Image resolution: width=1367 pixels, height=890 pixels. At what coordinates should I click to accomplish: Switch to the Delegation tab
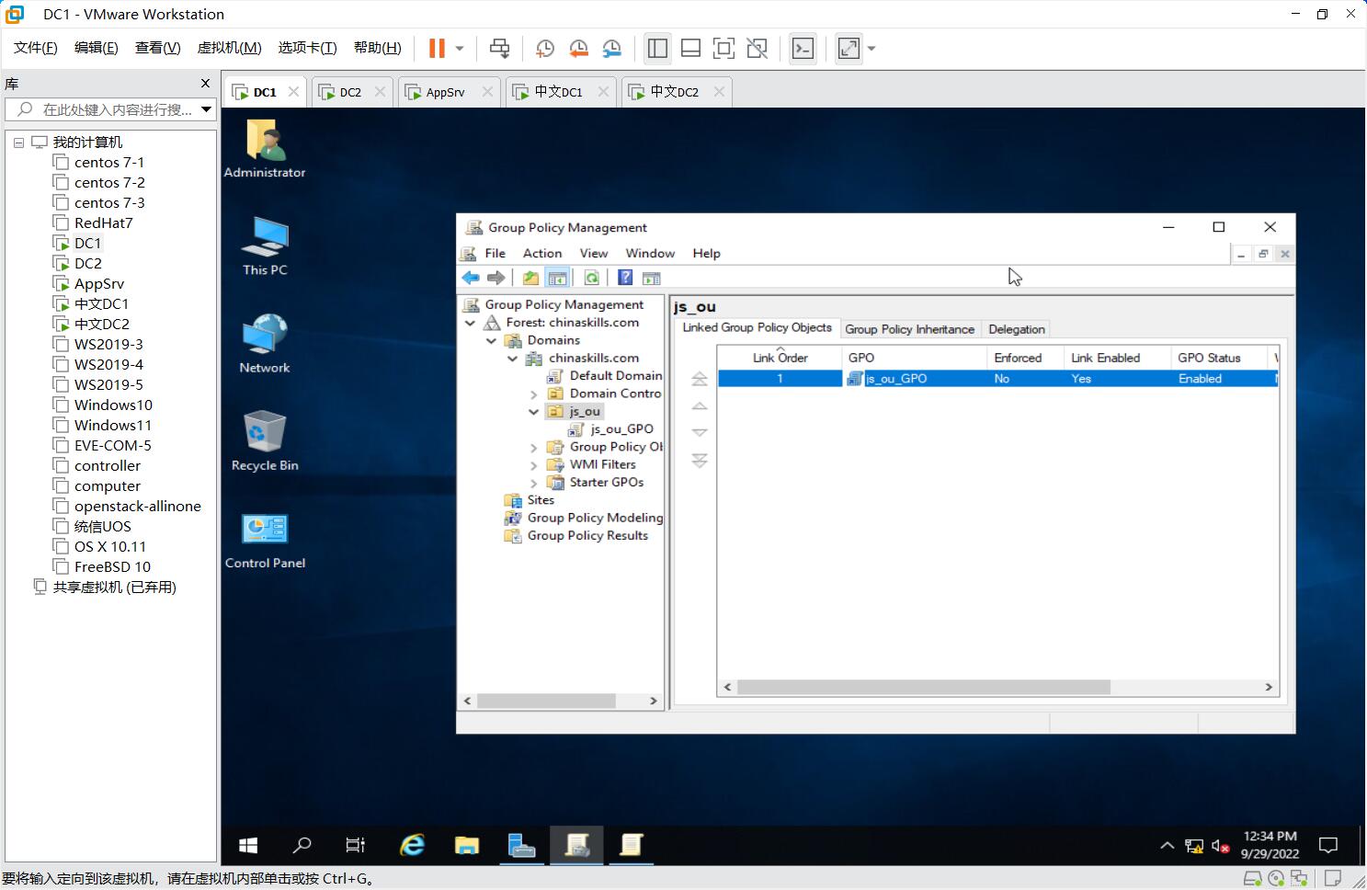1016,329
